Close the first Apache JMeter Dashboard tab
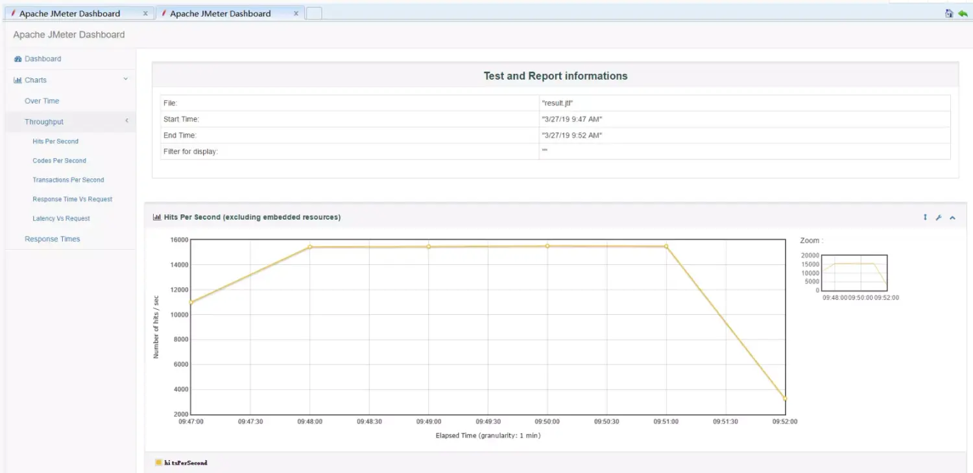 (145, 14)
